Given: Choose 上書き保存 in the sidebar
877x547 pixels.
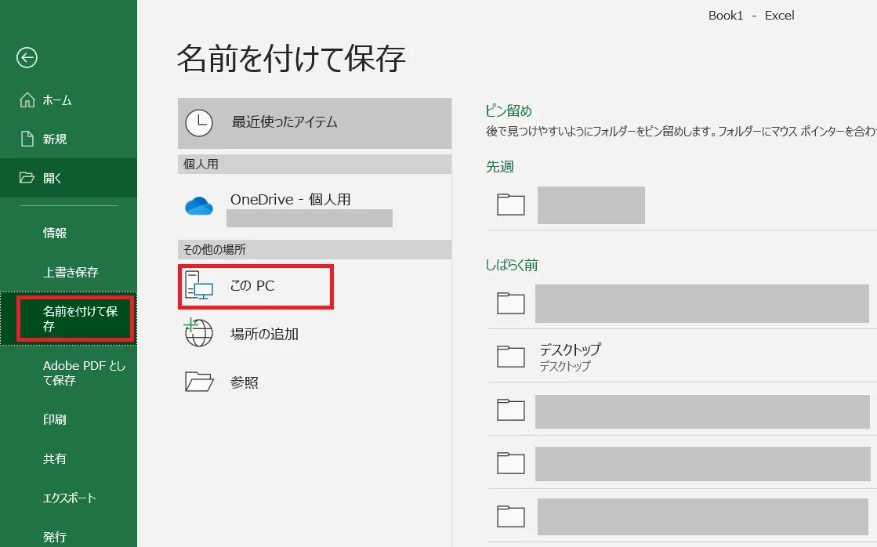Looking at the screenshot, I should click(x=68, y=272).
